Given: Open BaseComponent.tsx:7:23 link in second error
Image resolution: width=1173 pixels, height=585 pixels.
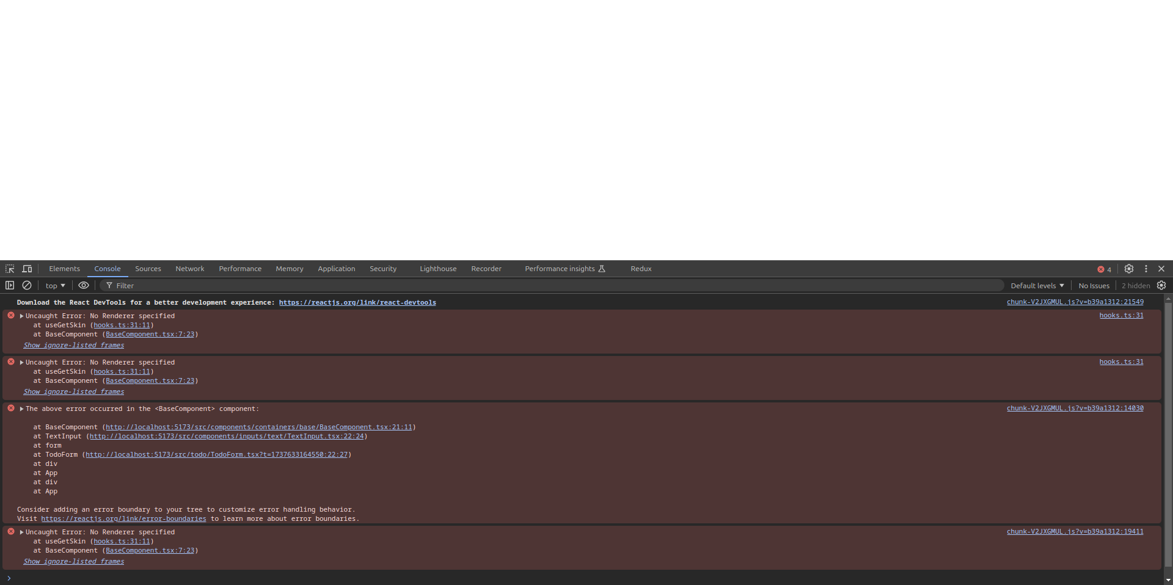Looking at the screenshot, I should click(150, 381).
